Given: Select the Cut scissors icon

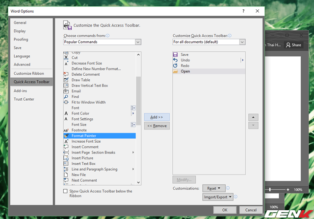Looking at the screenshot, I should tap(66, 58).
